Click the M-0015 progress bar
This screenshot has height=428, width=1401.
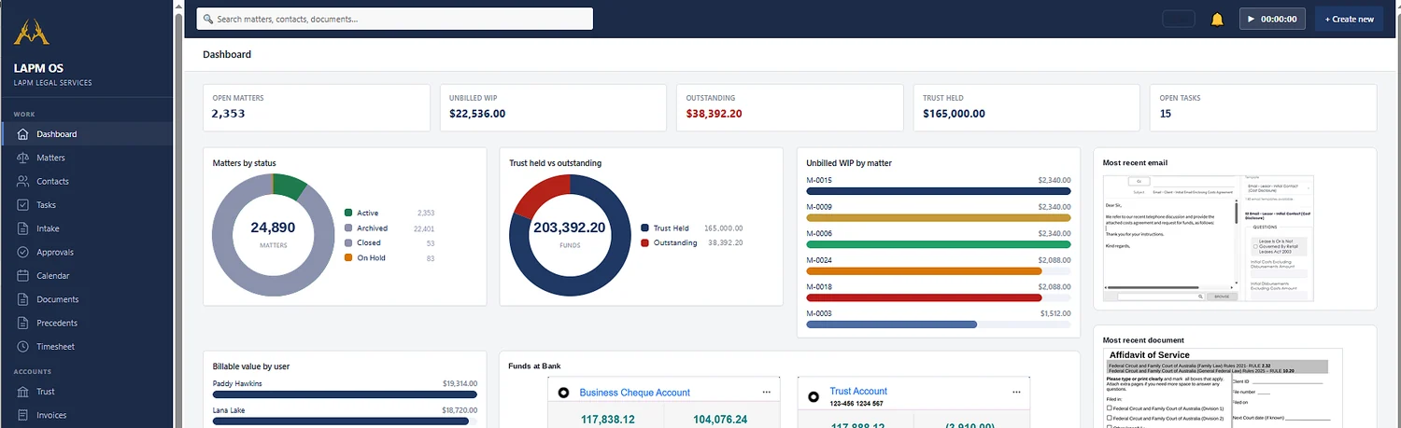938,191
